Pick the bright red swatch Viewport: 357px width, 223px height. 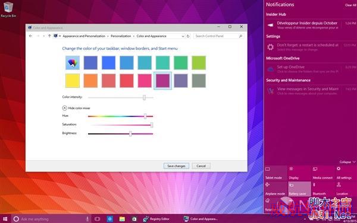pyautogui.click(x=127, y=81)
